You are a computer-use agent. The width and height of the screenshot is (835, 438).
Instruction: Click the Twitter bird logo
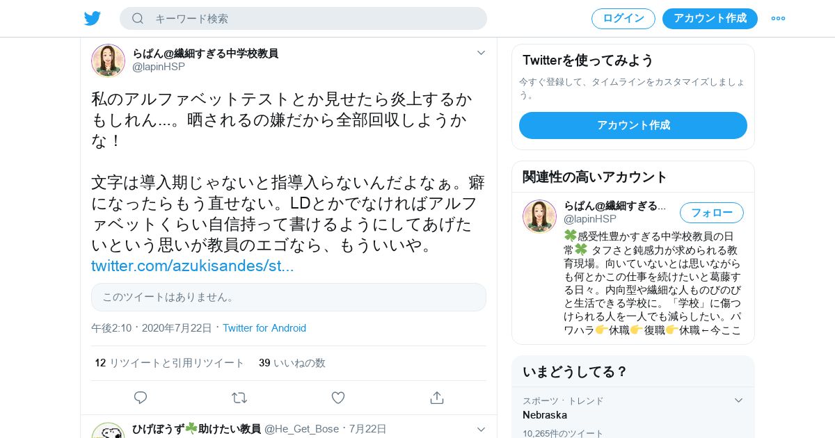[x=93, y=18]
